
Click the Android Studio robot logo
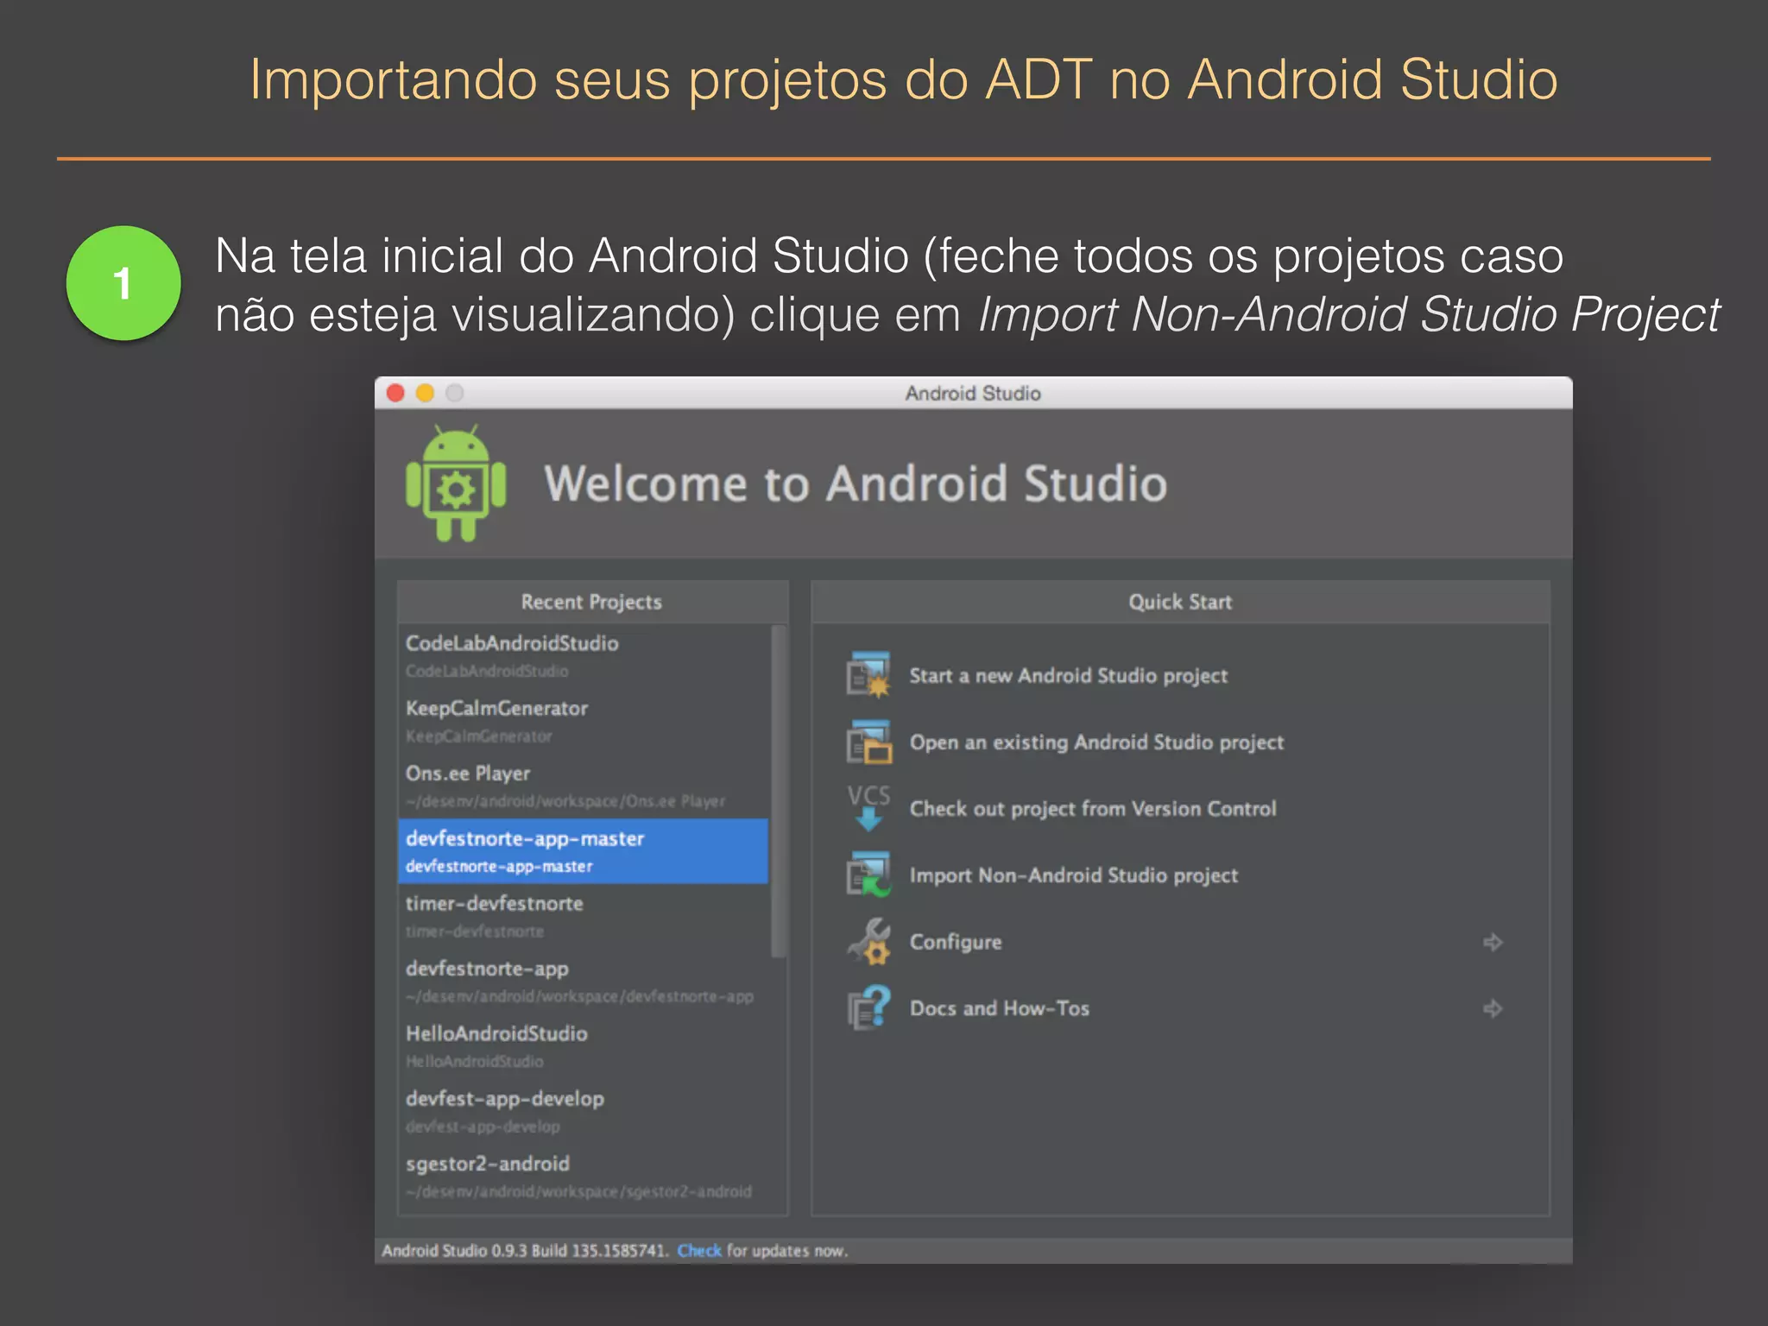pyautogui.click(x=456, y=483)
